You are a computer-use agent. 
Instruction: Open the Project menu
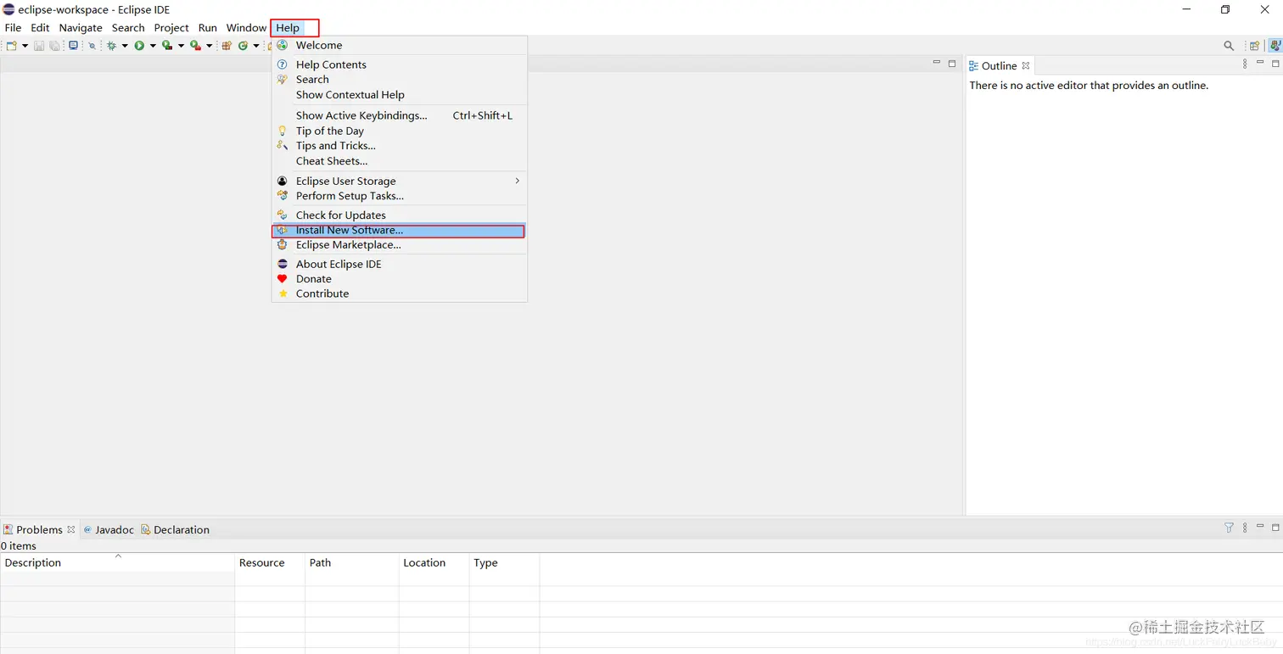(x=171, y=28)
